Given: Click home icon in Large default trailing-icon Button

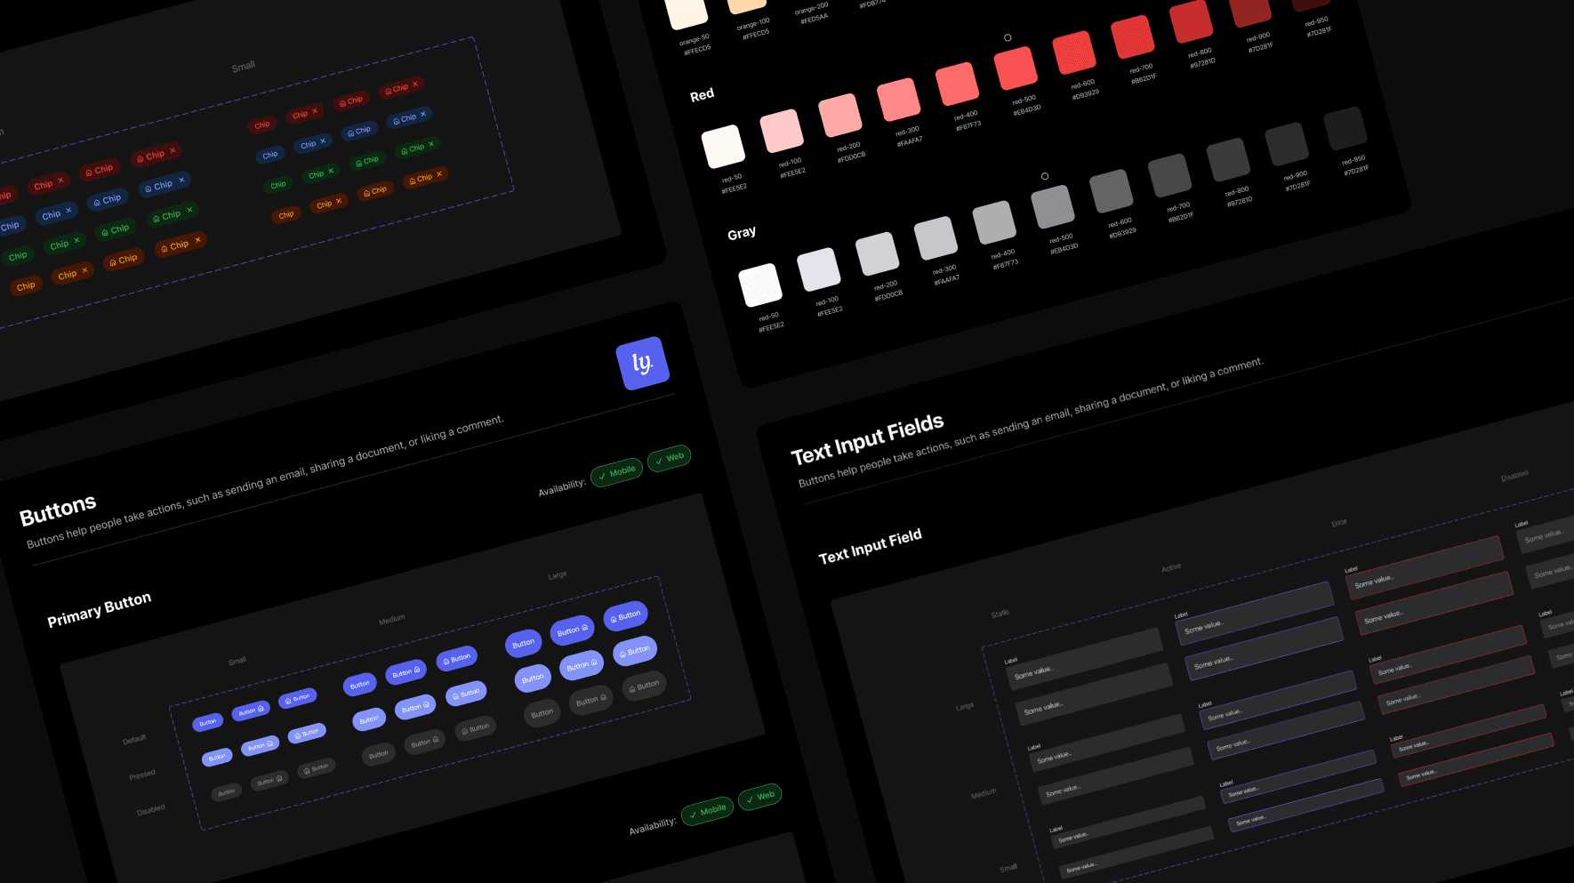Looking at the screenshot, I should (584, 628).
